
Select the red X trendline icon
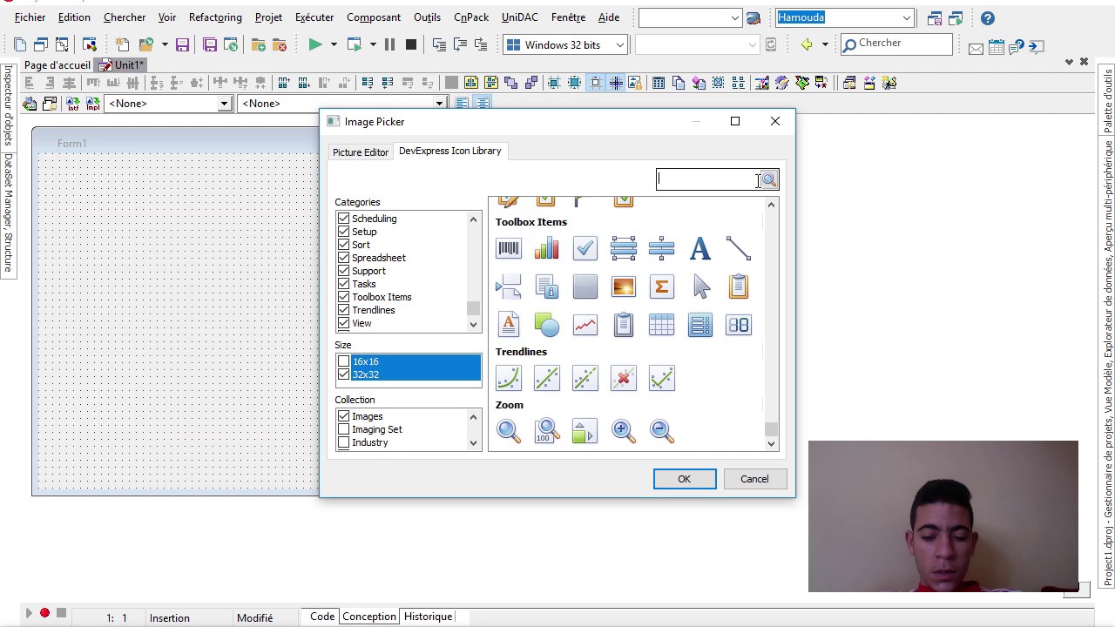click(623, 377)
